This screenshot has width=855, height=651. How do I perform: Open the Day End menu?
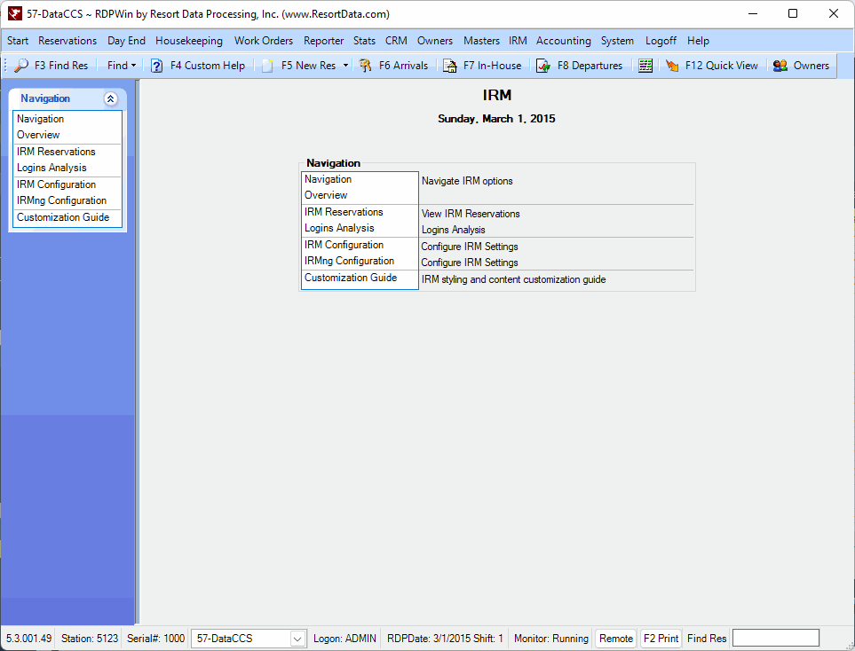point(126,41)
